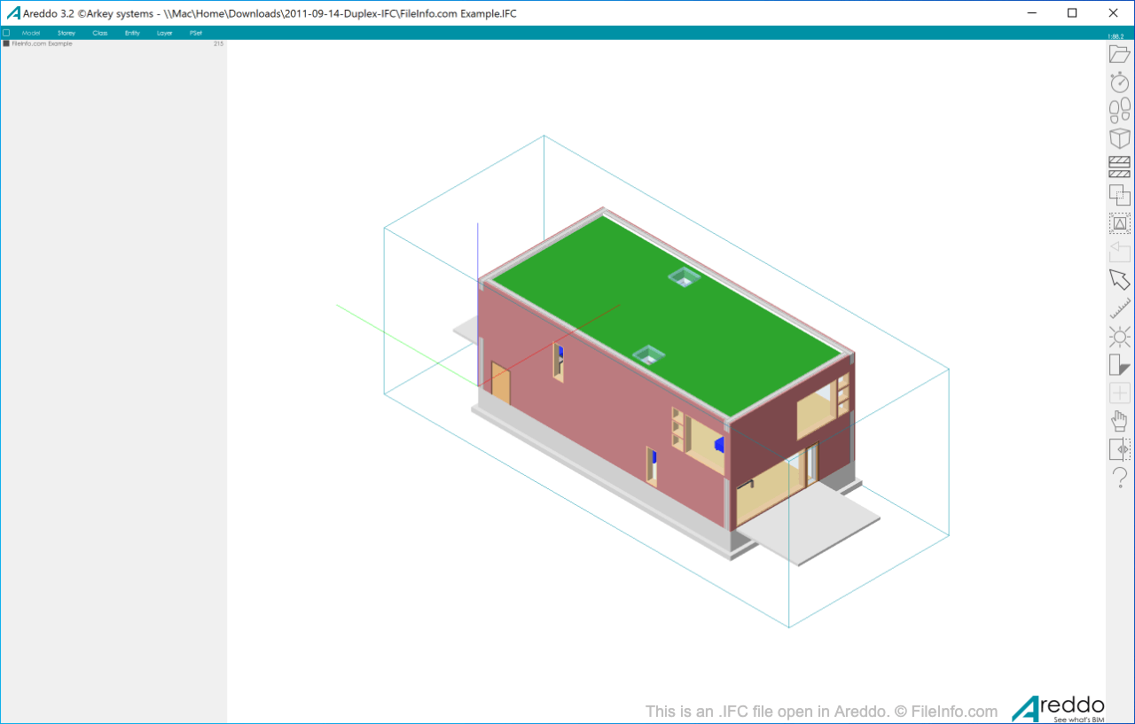The height and width of the screenshot is (724, 1135).
Task: Click the open file folder icon
Action: pyautogui.click(x=1119, y=54)
